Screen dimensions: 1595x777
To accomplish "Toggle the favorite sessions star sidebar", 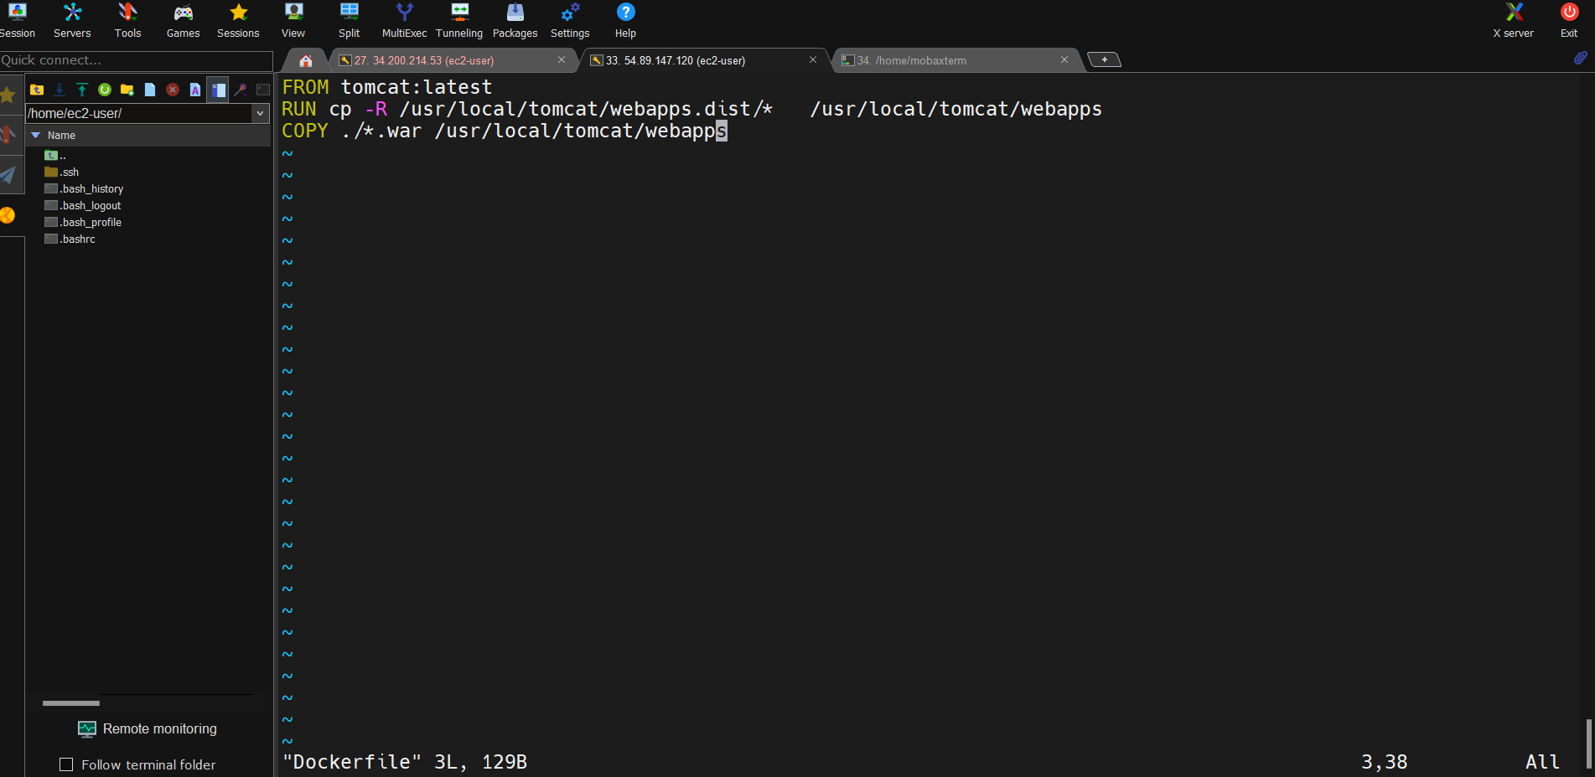I will pos(9,95).
